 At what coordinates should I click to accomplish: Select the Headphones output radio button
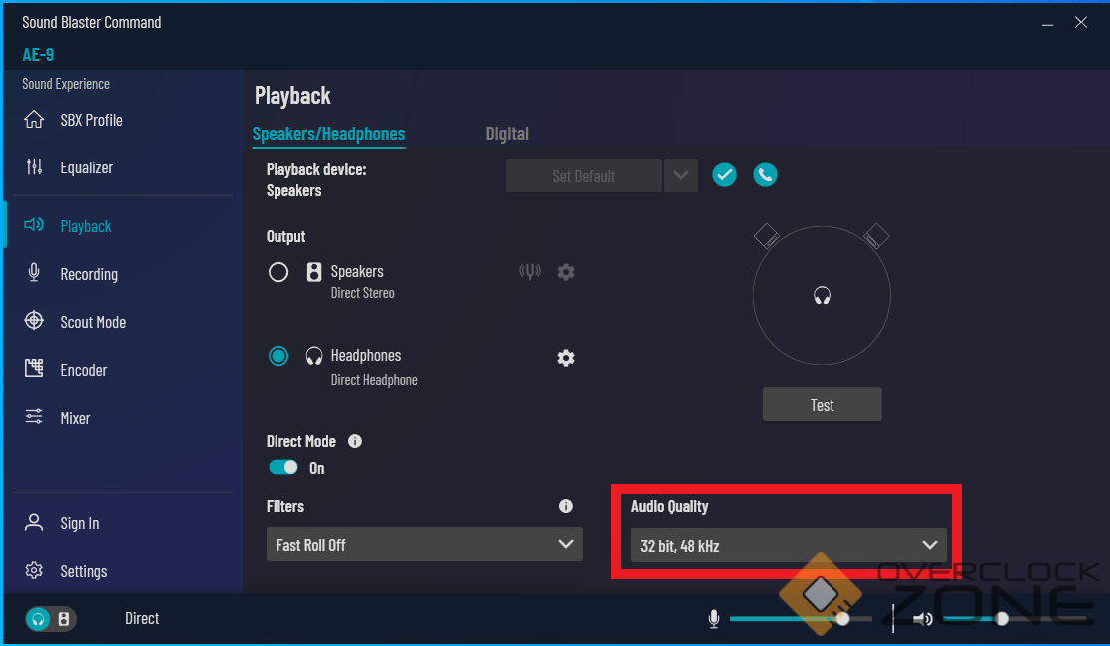coord(278,356)
